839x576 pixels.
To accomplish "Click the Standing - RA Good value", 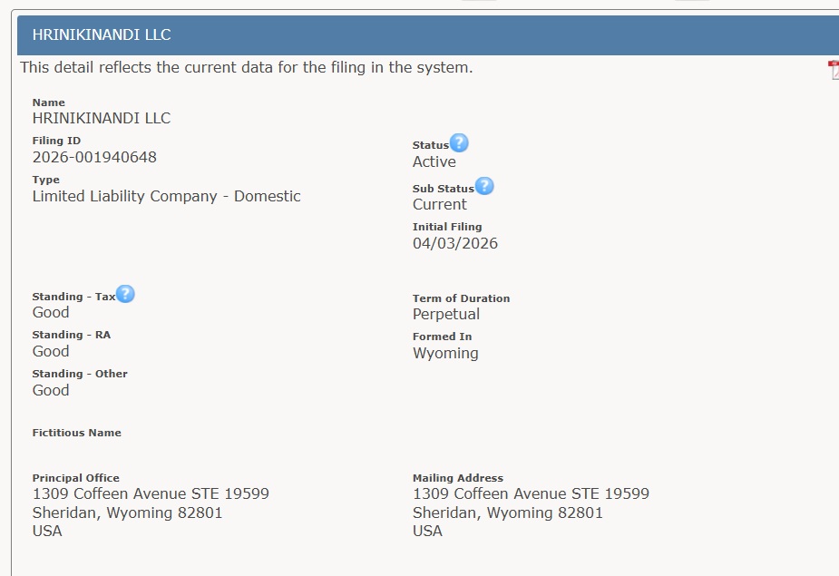I will click(x=51, y=351).
